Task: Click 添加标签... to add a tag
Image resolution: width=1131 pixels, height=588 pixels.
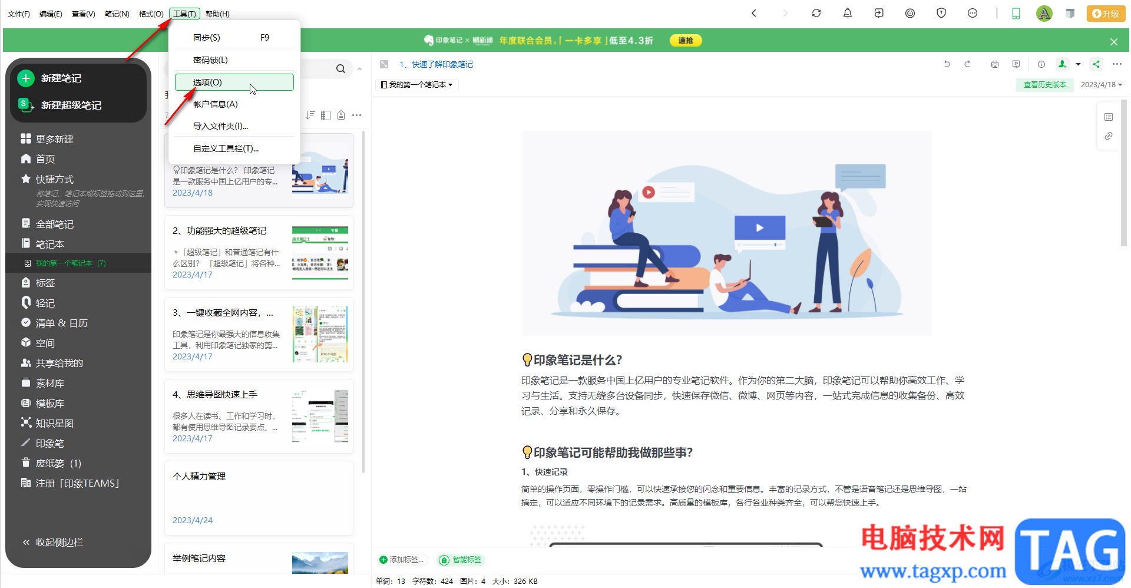Action: (x=402, y=560)
